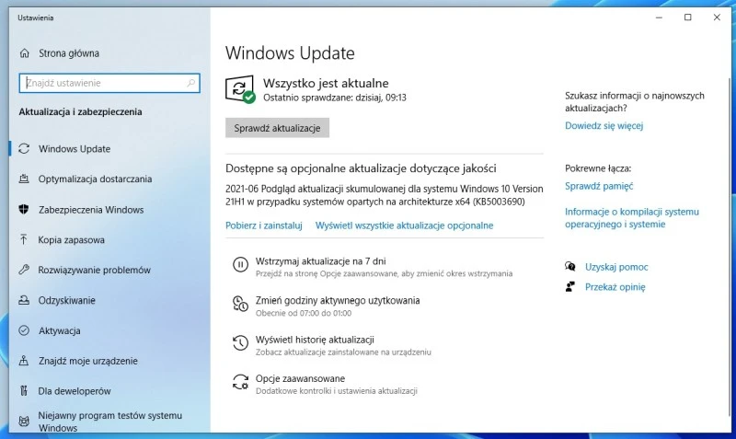This screenshot has width=736, height=439.
Task: Click the update status icon with green checkmark
Action: coord(240,89)
